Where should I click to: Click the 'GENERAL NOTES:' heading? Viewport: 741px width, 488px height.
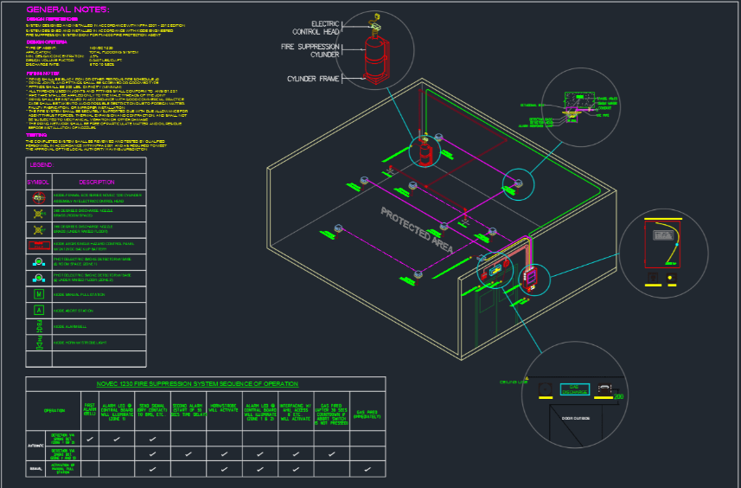pos(67,10)
